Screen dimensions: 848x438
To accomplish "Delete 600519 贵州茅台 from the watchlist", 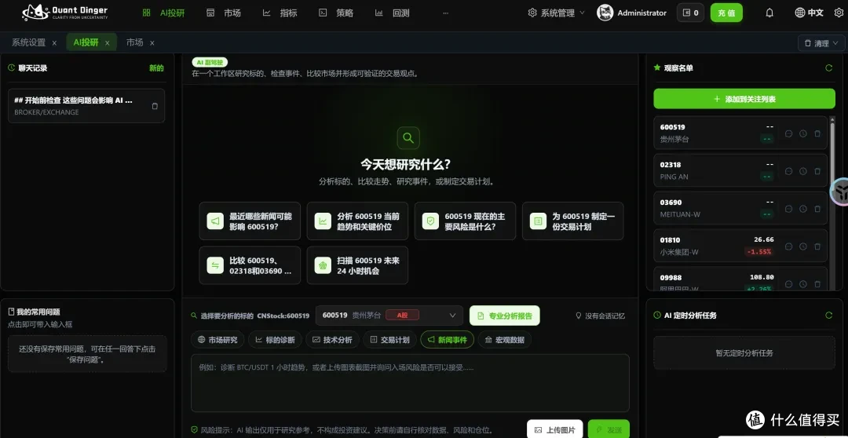I will [x=817, y=133].
